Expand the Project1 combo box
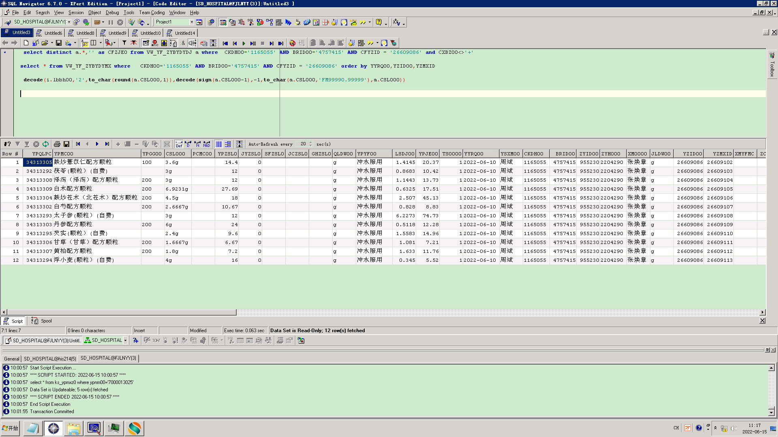The width and height of the screenshot is (778, 437). (192, 22)
